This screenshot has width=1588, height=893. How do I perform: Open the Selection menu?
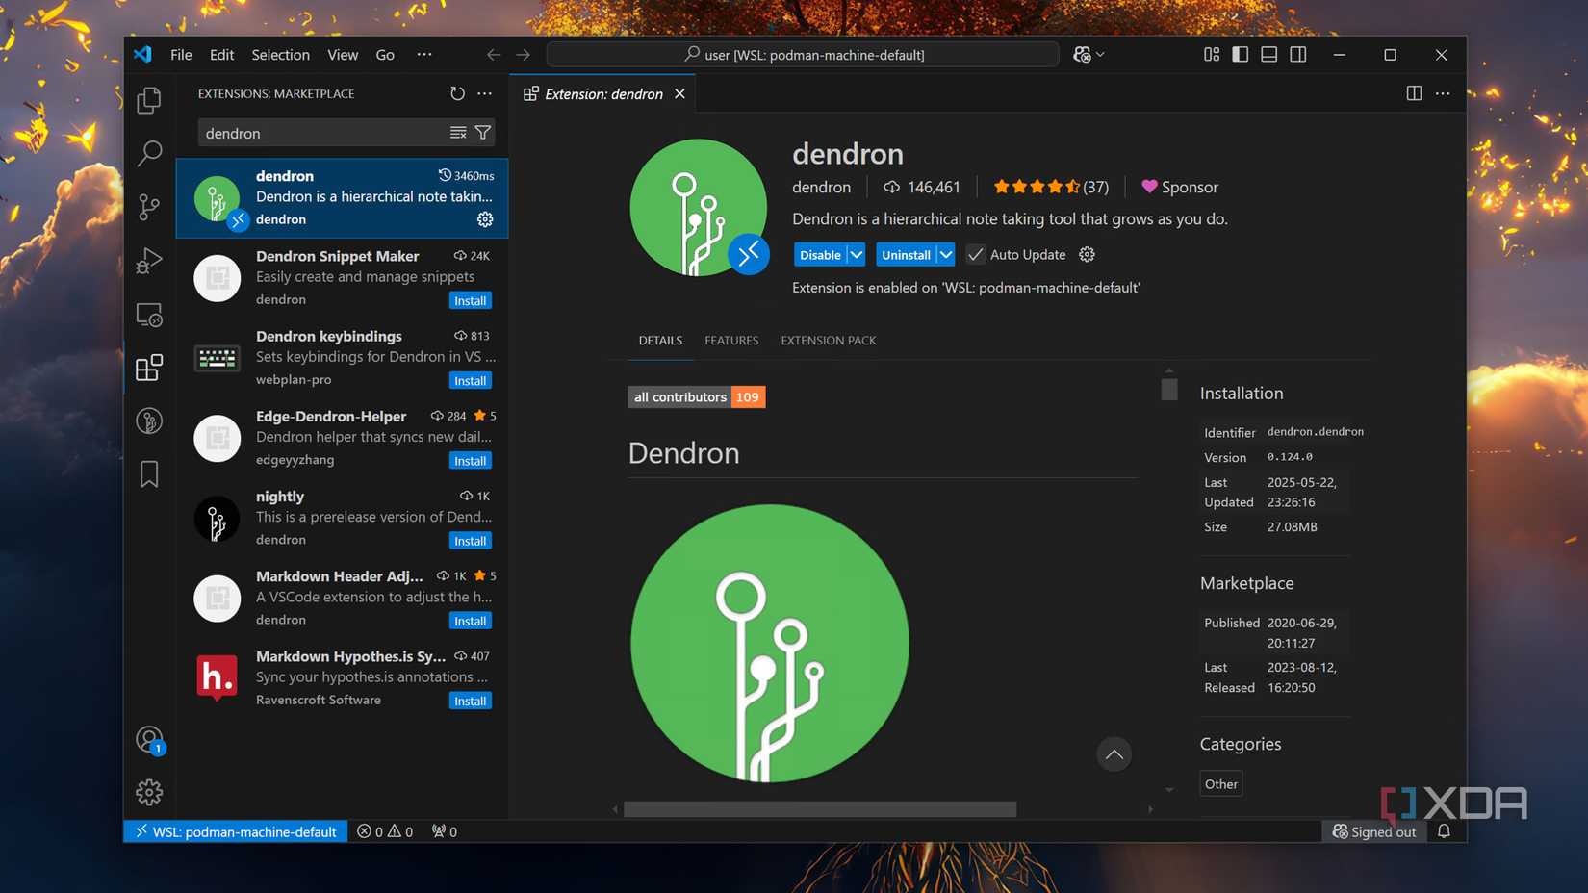coord(280,54)
